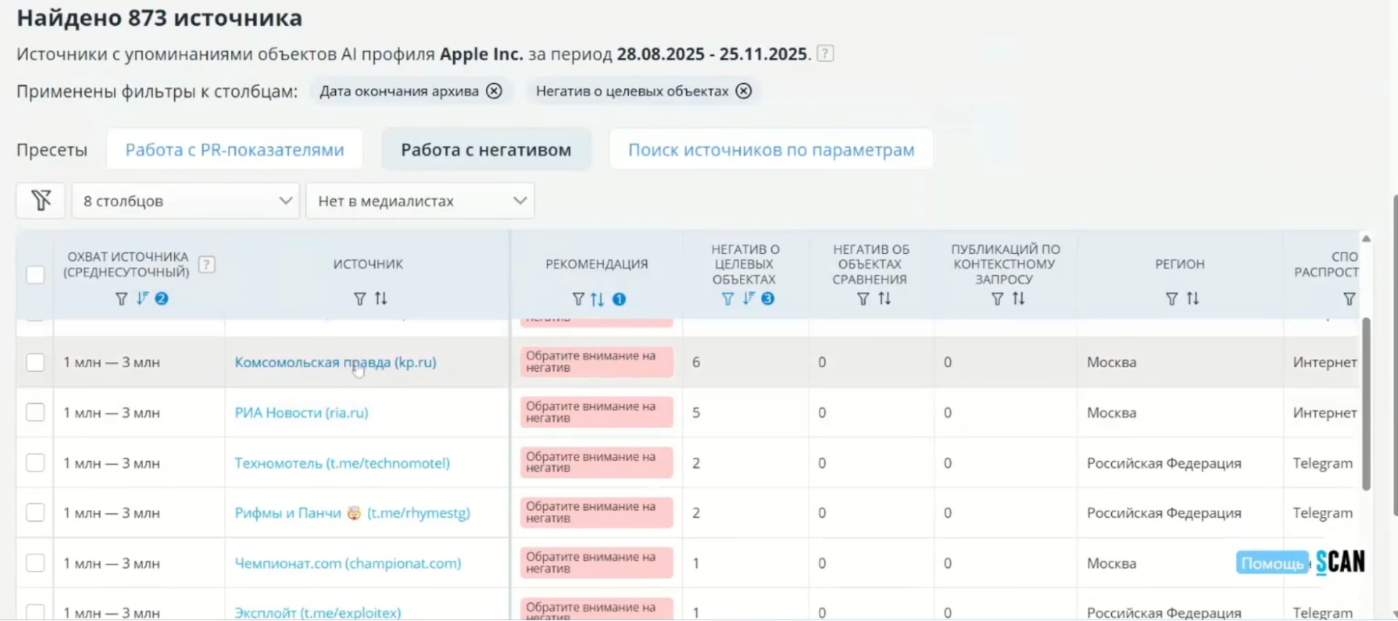Select preset 'Работа с PR-показателями'

[235, 149]
